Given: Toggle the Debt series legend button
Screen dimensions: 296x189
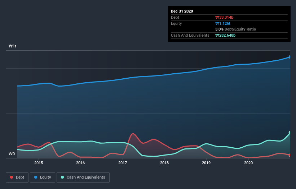Looking at the screenshot, I should coord(17,178).
